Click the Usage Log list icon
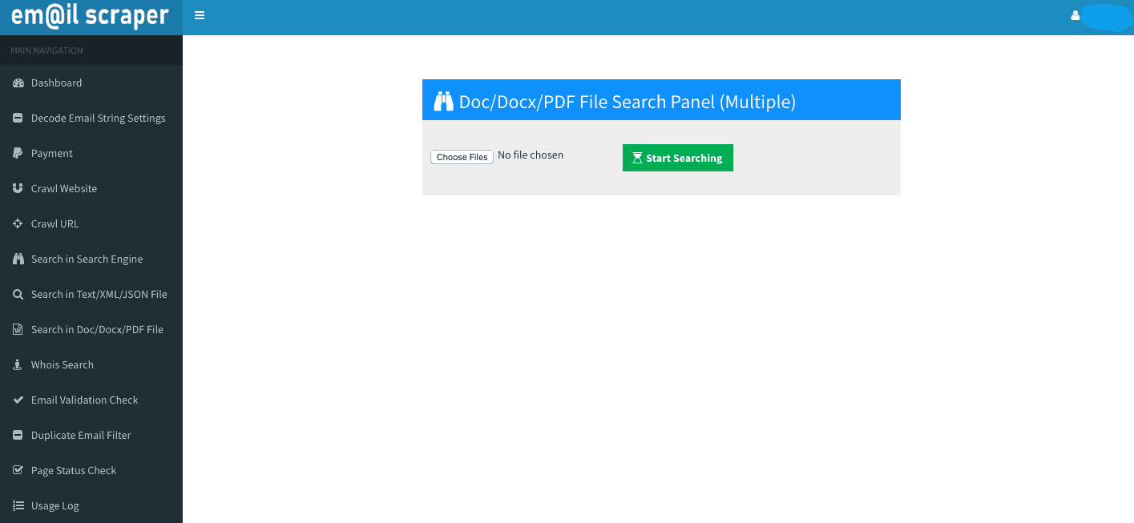1134x523 pixels. click(x=18, y=506)
